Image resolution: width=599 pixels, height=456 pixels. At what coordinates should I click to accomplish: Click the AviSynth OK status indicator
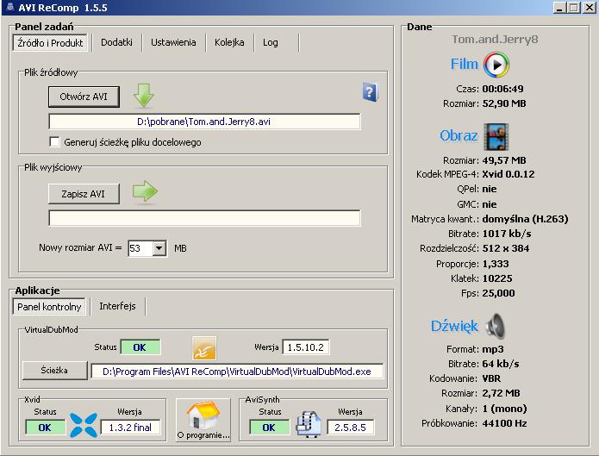pos(269,428)
